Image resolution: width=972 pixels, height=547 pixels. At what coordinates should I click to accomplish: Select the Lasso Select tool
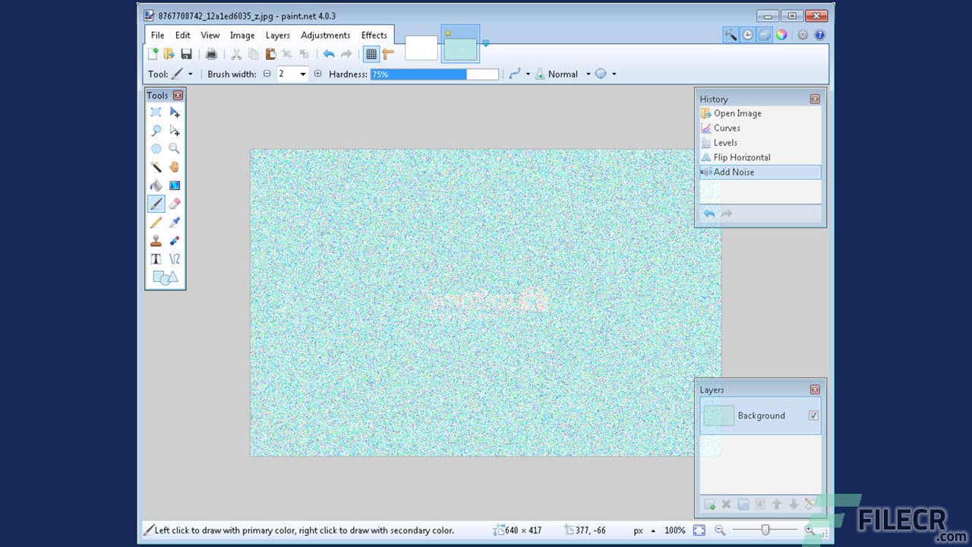pyautogui.click(x=156, y=130)
